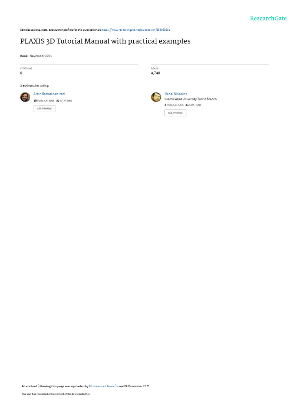302x403 pixels.
Task: Click the 18 Publications count for Arash
Action: [44, 101]
